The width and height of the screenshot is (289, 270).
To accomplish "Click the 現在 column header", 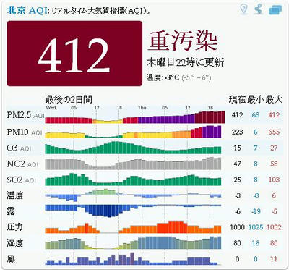I will [x=237, y=100].
